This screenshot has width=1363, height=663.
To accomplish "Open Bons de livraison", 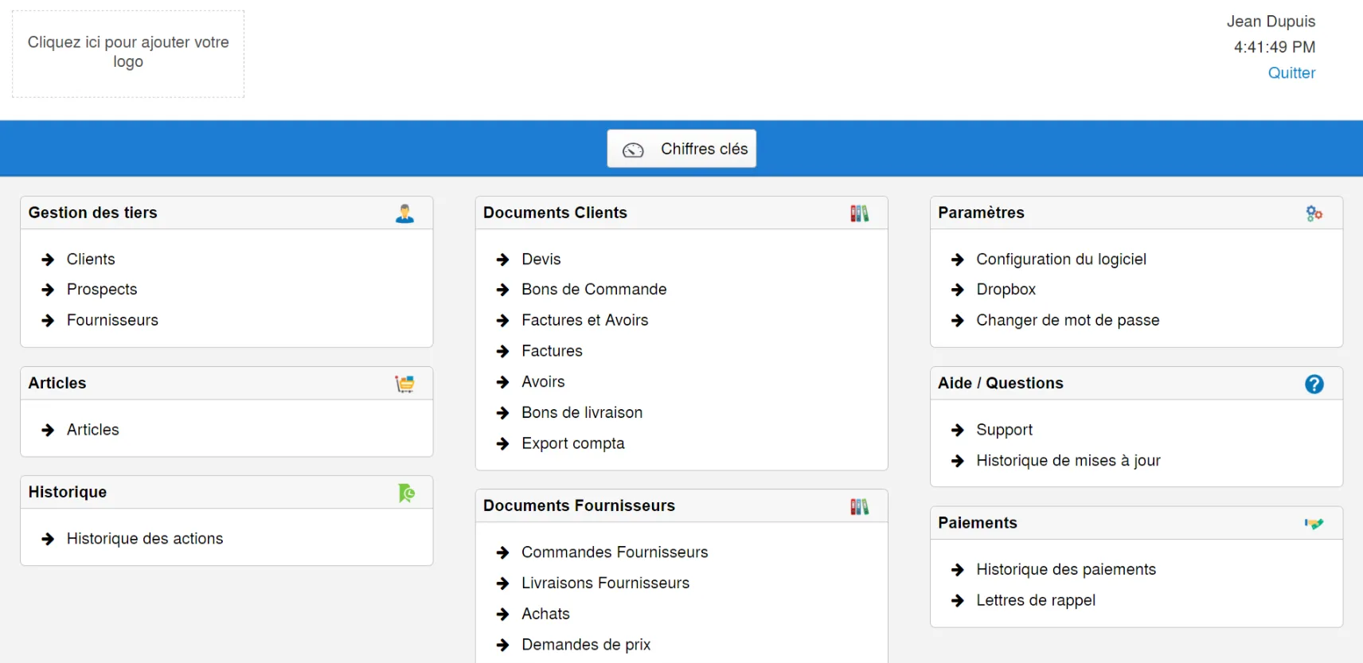I will (x=582, y=413).
